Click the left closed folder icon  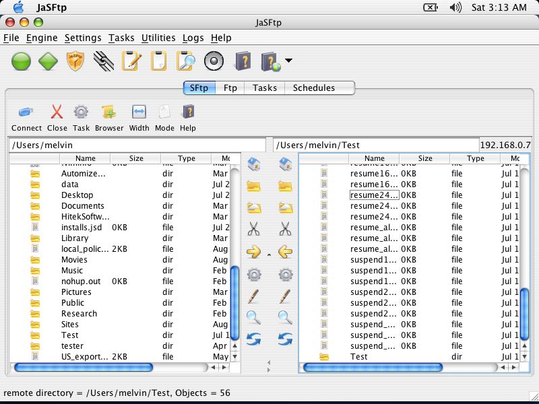[254, 187]
